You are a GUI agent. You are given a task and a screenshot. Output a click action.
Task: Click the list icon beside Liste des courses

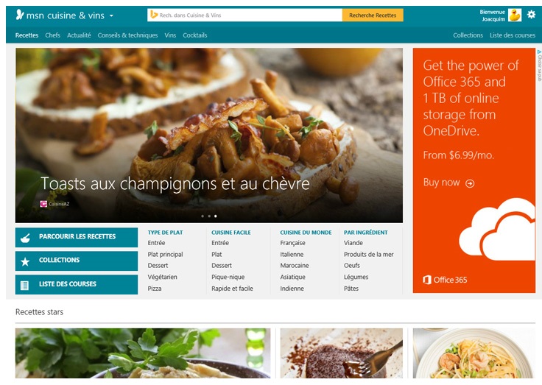[24, 285]
